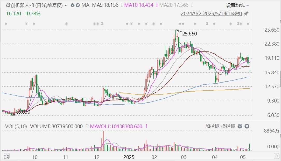Expand the 设置均线 dropdown
This screenshot has width=281, height=161.
[237, 5]
